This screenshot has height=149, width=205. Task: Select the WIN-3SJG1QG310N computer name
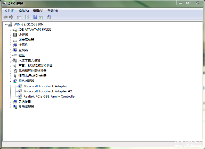pyautogui.click(x=29, y=24)
